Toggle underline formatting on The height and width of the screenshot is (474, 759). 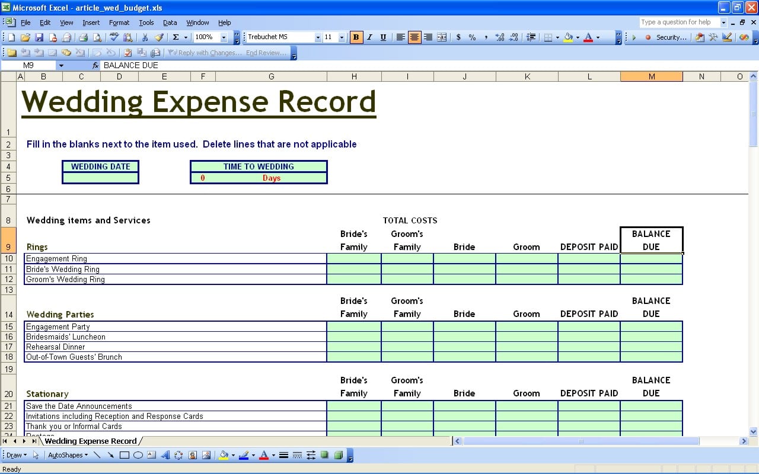pyautogui.click(x=383, y=37)
